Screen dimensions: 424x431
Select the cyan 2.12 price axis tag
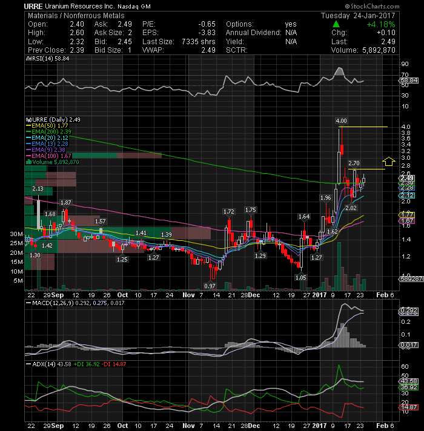pyautogui.click(x=407, y=196)
